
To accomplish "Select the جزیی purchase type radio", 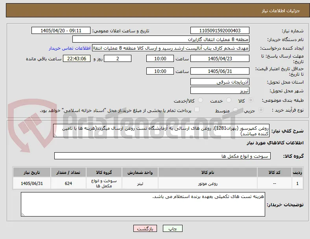I will tap(261, 110).
